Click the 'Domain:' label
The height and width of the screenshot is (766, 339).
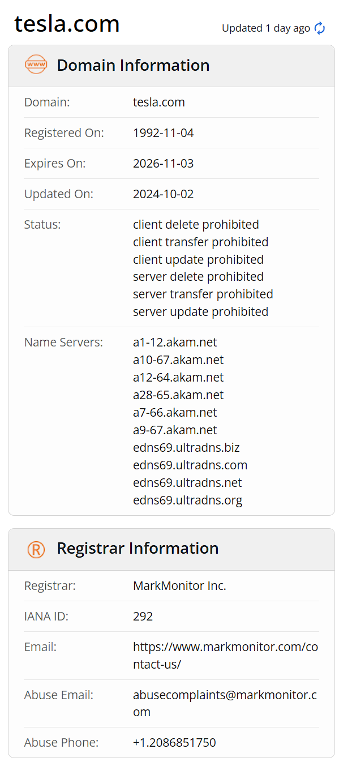[x=47, y=102]
